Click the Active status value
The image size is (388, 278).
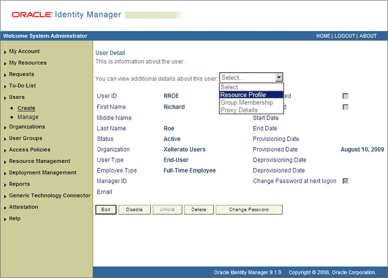click(172, 139)
